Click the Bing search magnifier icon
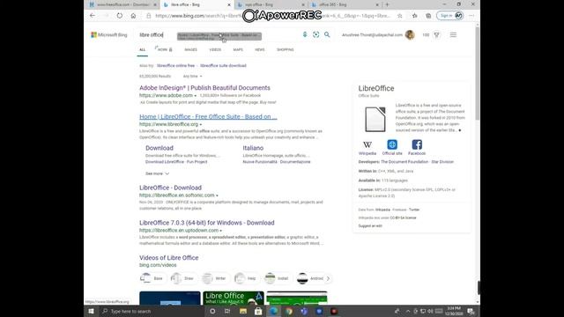The height and width of the screenshot is (317, 564). tap(327, 34)
